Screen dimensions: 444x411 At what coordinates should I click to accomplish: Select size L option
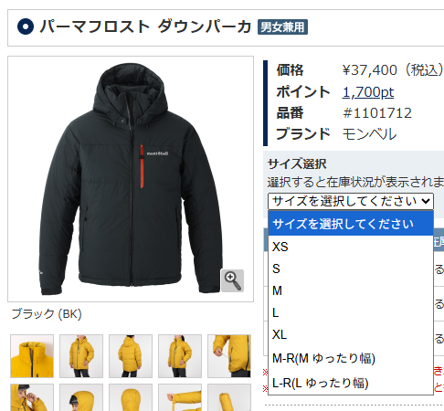coord(351,312)
